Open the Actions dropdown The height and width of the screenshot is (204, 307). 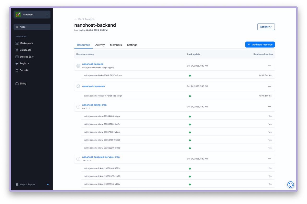coord(266,27)
